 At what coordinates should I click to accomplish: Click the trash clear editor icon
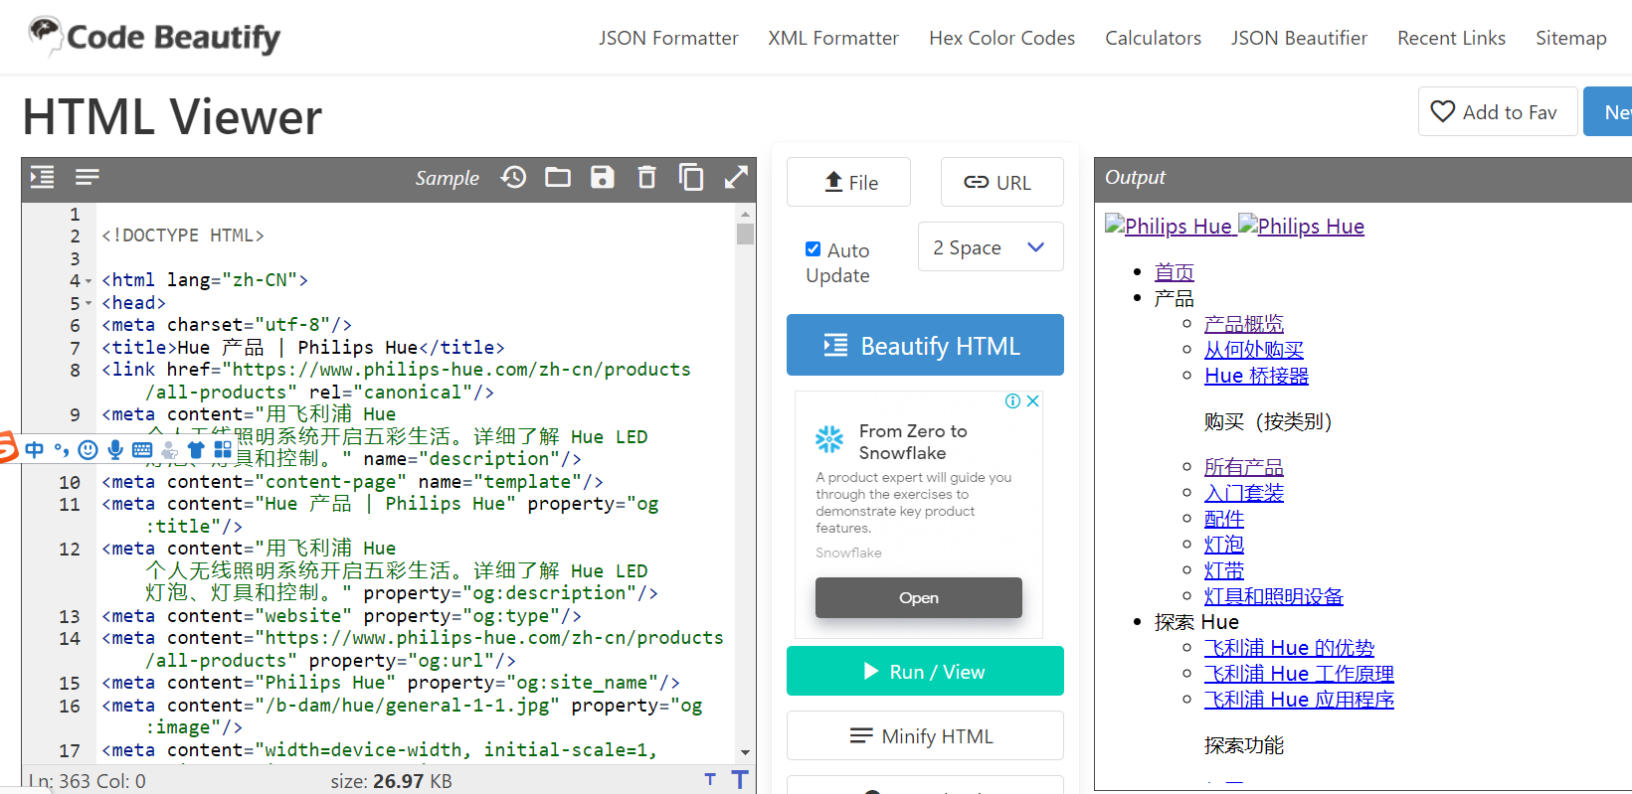click(x=646, y=178)
